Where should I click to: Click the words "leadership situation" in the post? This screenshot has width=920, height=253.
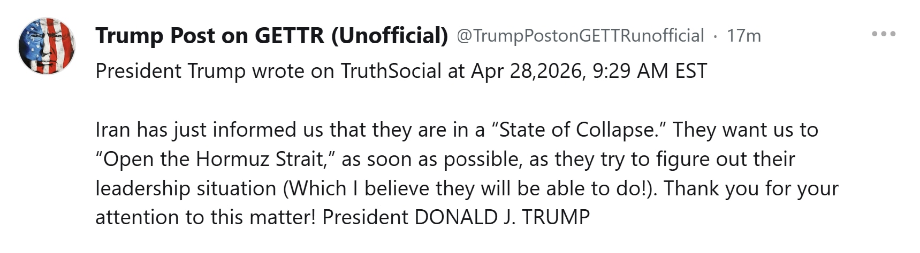186,188
